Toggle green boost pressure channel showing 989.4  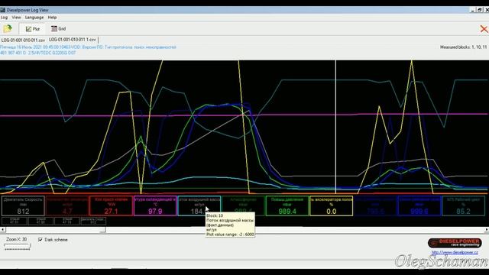click(287, 205)
